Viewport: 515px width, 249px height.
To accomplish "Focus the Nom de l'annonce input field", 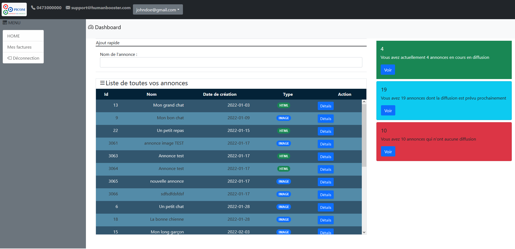I will 231,62.
